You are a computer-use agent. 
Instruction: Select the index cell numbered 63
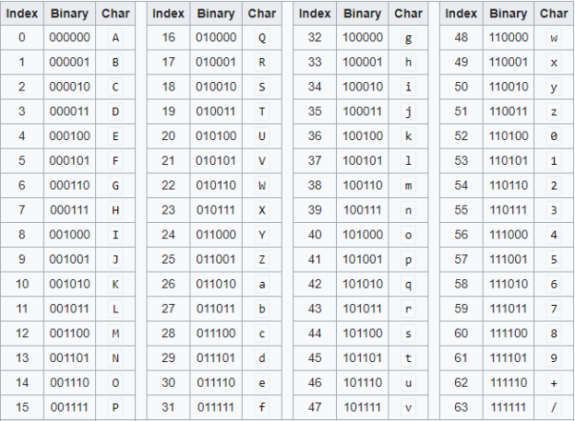pyautogui.click(x=461, y=406)
